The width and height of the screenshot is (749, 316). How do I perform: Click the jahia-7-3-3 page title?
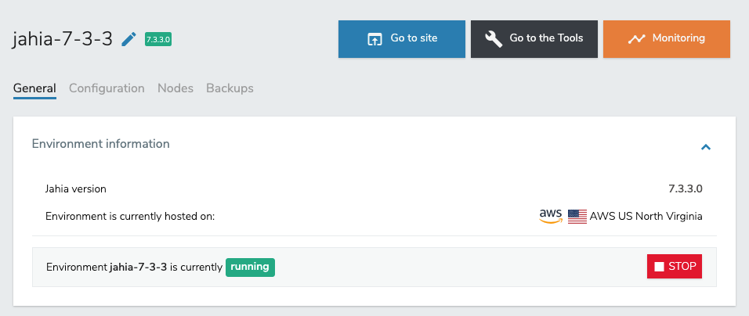pyautogui.click(x=63, y=39)
